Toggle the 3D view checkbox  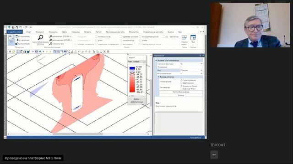pyautogui.click(x=163, y=36)
